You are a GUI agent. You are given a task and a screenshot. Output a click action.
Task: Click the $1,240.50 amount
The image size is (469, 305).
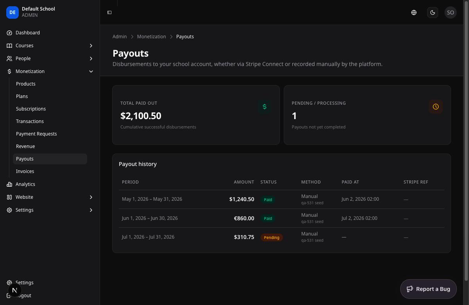242,199
